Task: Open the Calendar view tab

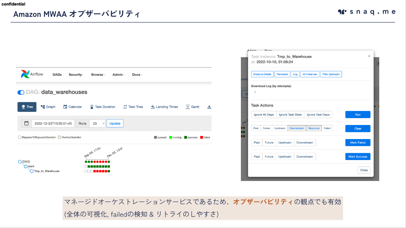Action: tap(73, 107)
